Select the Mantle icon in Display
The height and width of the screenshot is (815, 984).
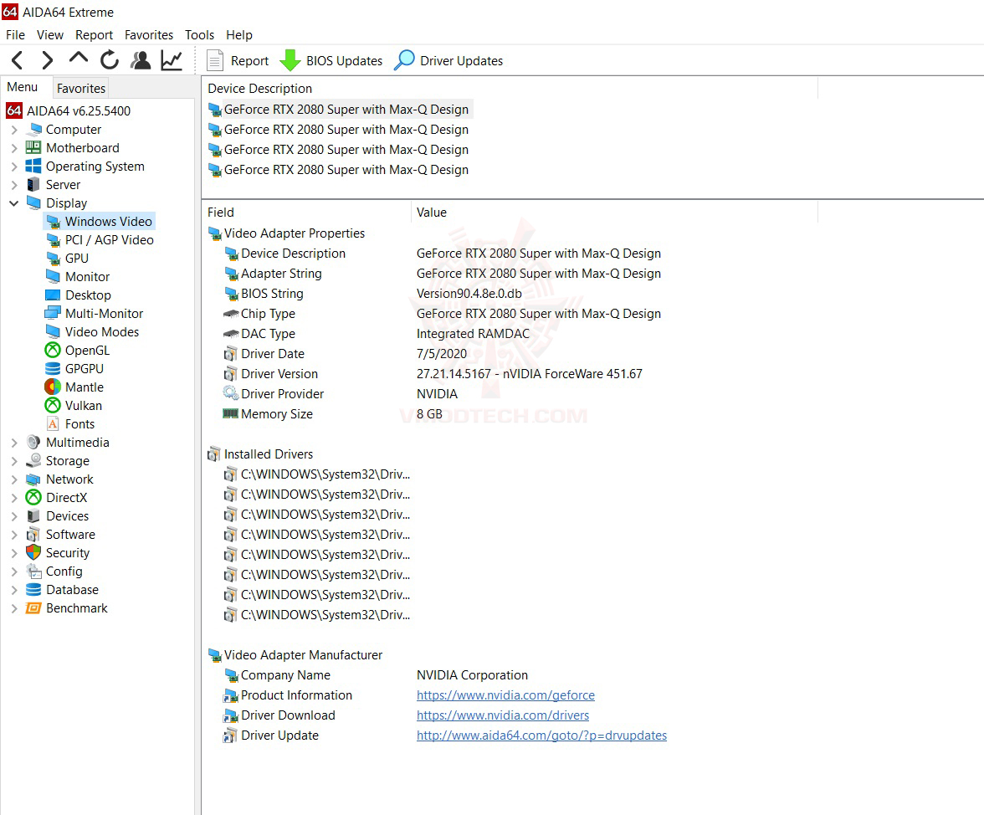[53, 387]
